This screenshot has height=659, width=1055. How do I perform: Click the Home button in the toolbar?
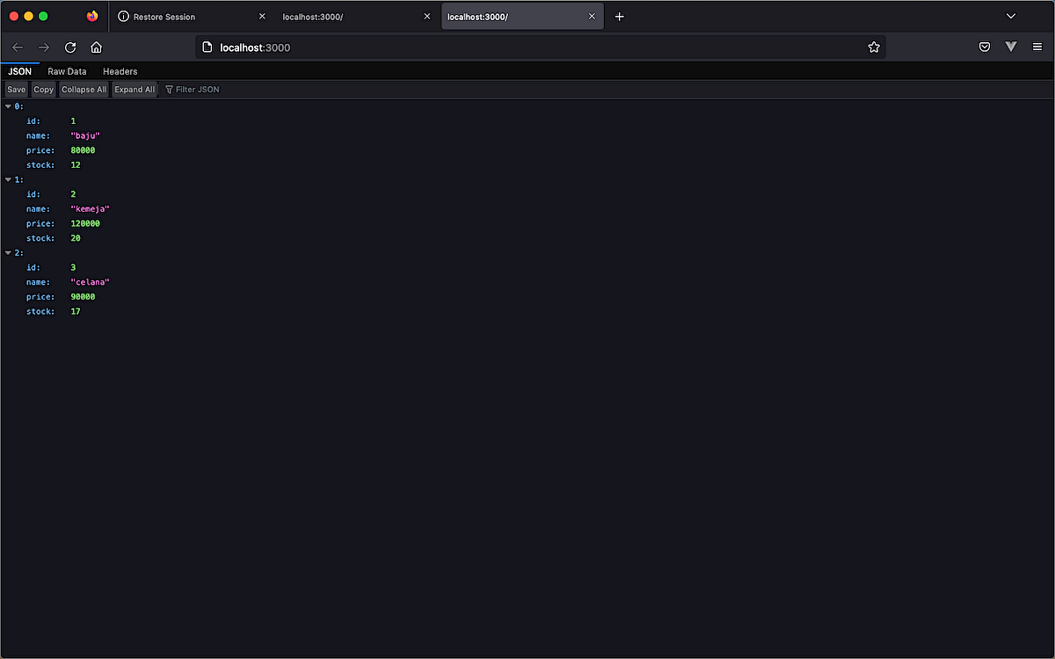(x=96, y=47)
